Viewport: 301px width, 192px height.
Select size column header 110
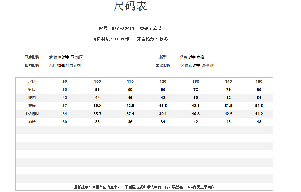point(130,81)
